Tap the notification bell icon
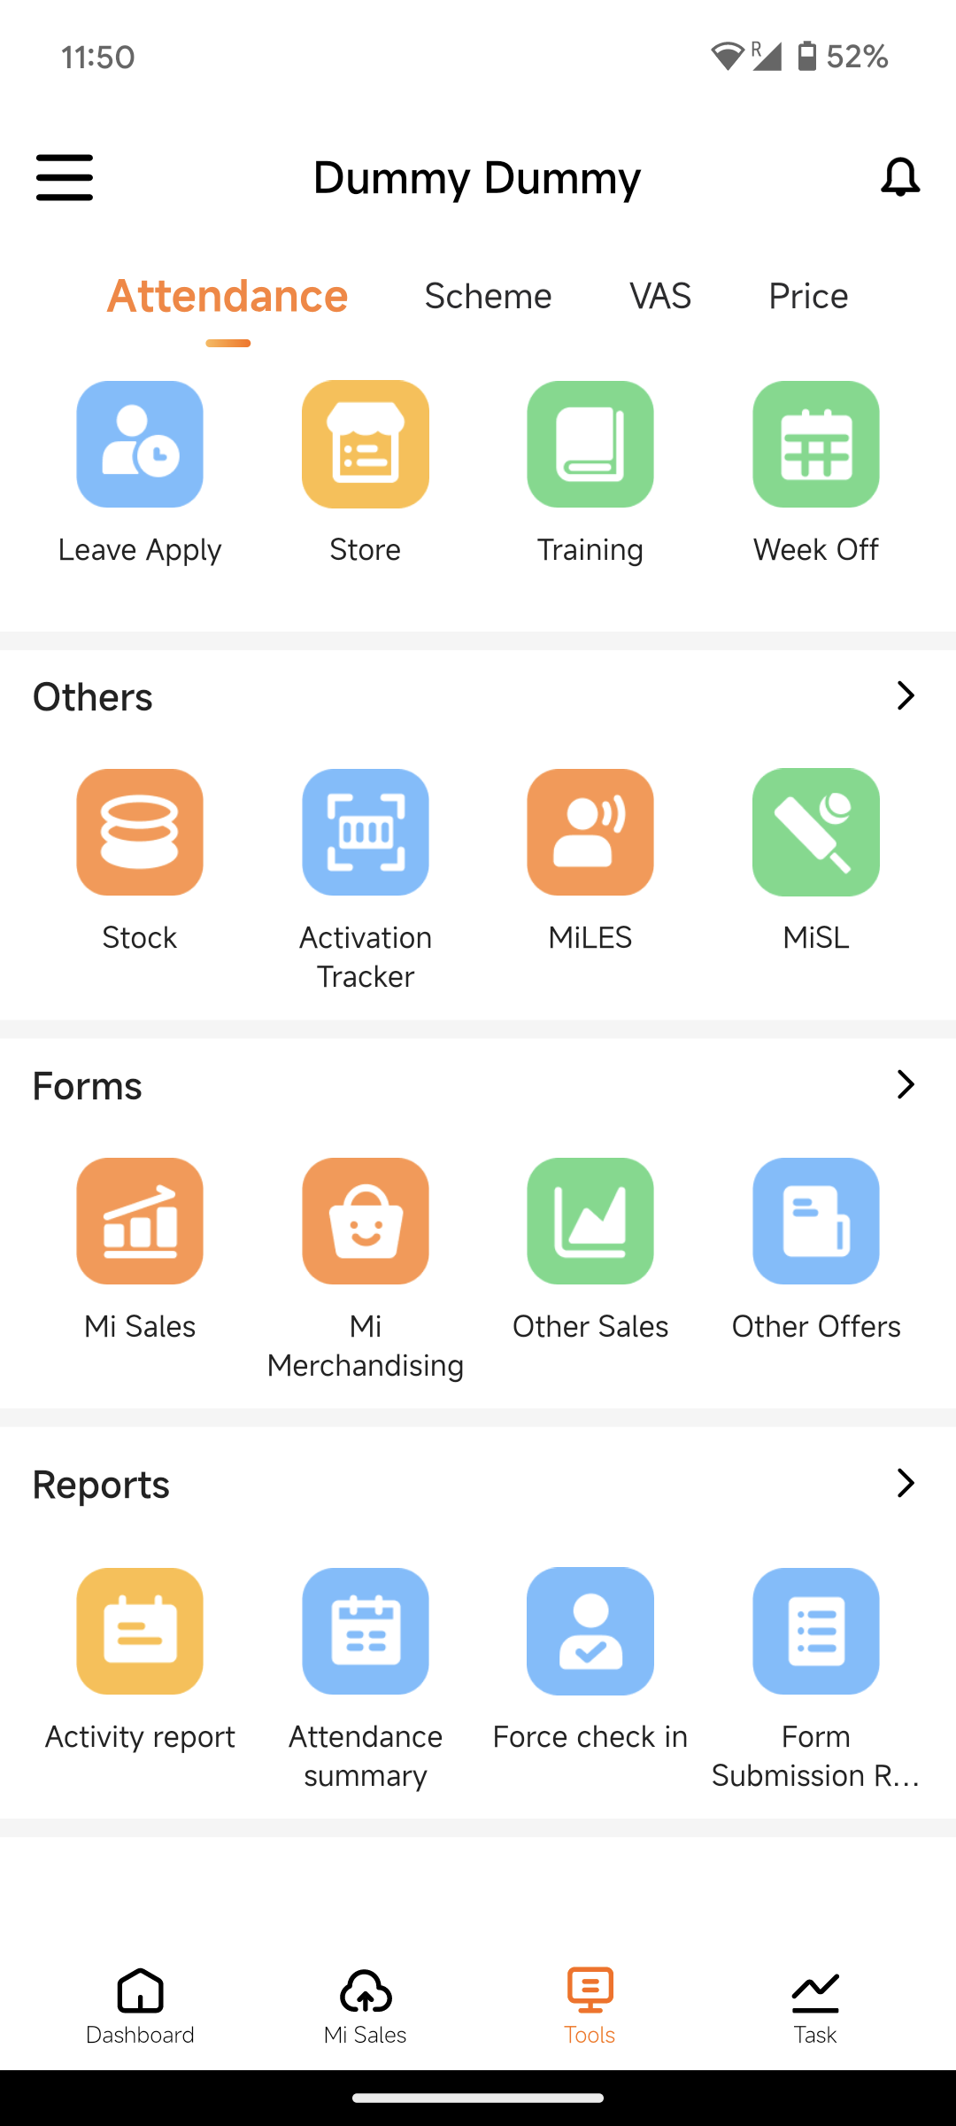This screenshot has width=956, height=2126. pyautogui.click(x=899, y=177)
